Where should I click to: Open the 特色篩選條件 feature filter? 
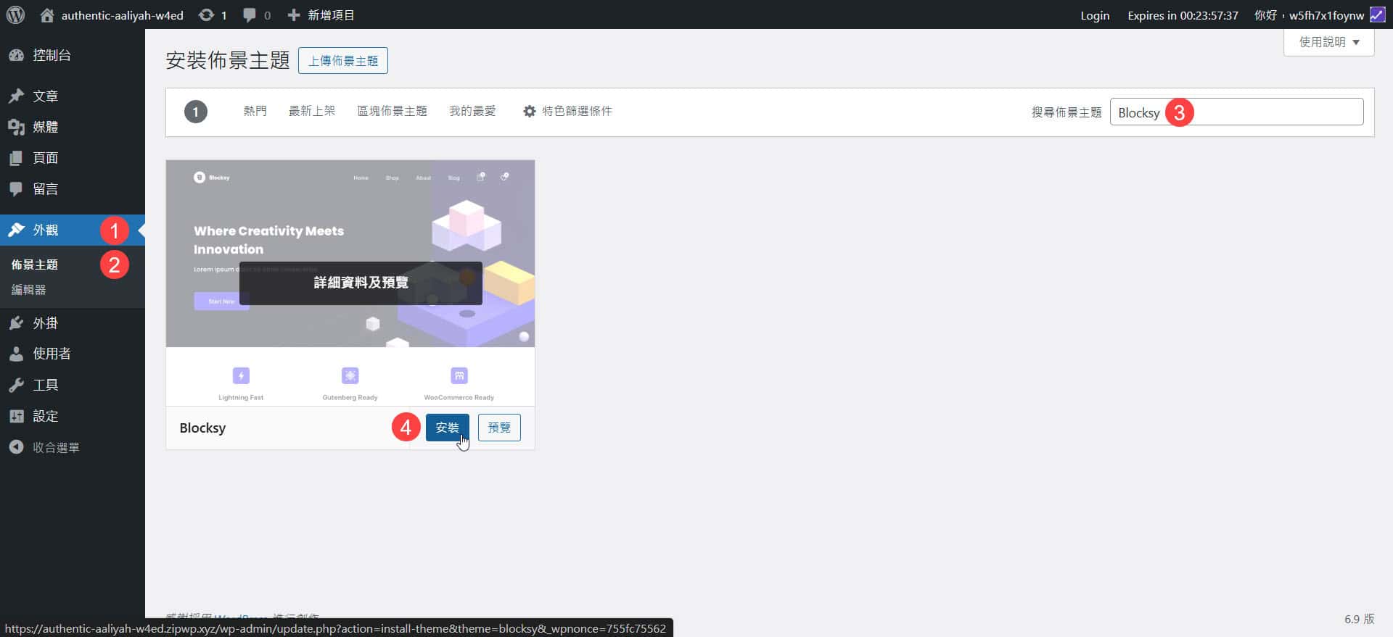click(577, 111)
